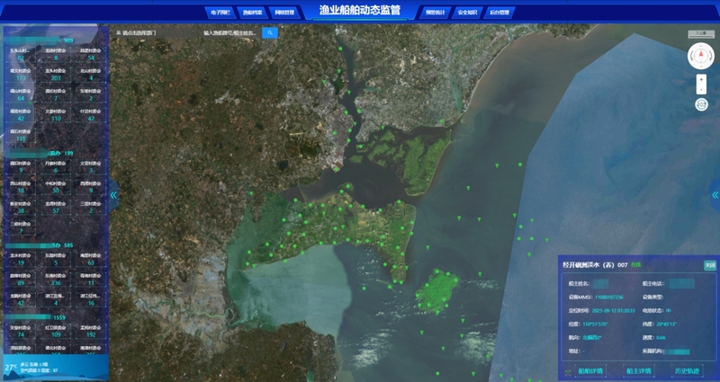The width and height of the screenshot is (720, 382).
Task: Click the small green focus icon beside 船舶详情
Action: coord(567,370)
